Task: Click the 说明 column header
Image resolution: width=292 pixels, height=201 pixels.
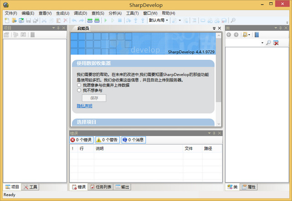Action: tap(138, 148)
